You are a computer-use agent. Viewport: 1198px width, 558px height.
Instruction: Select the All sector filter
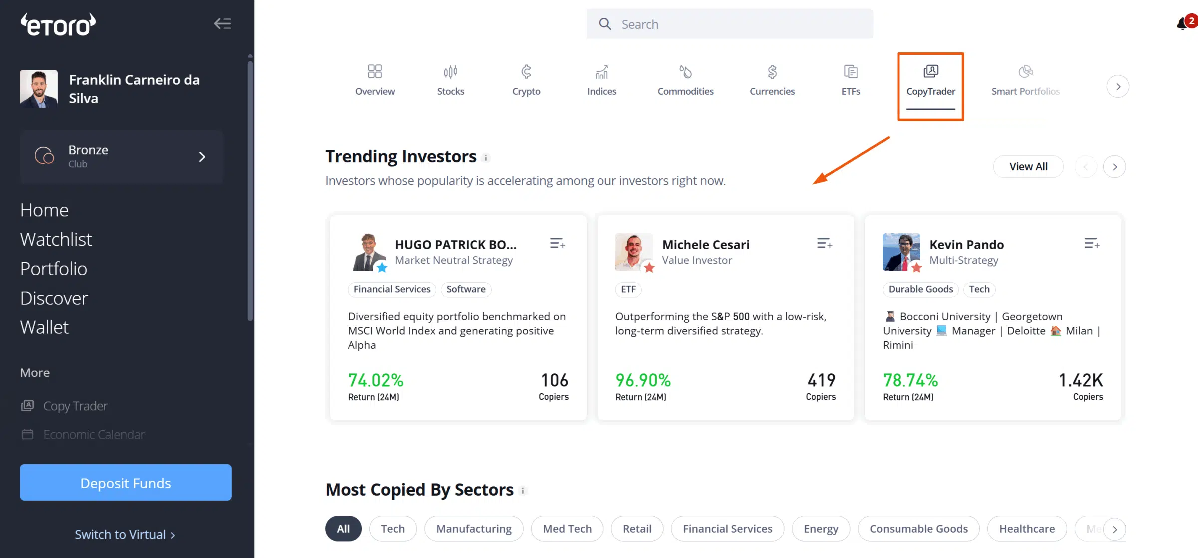[x=343, y=529]
